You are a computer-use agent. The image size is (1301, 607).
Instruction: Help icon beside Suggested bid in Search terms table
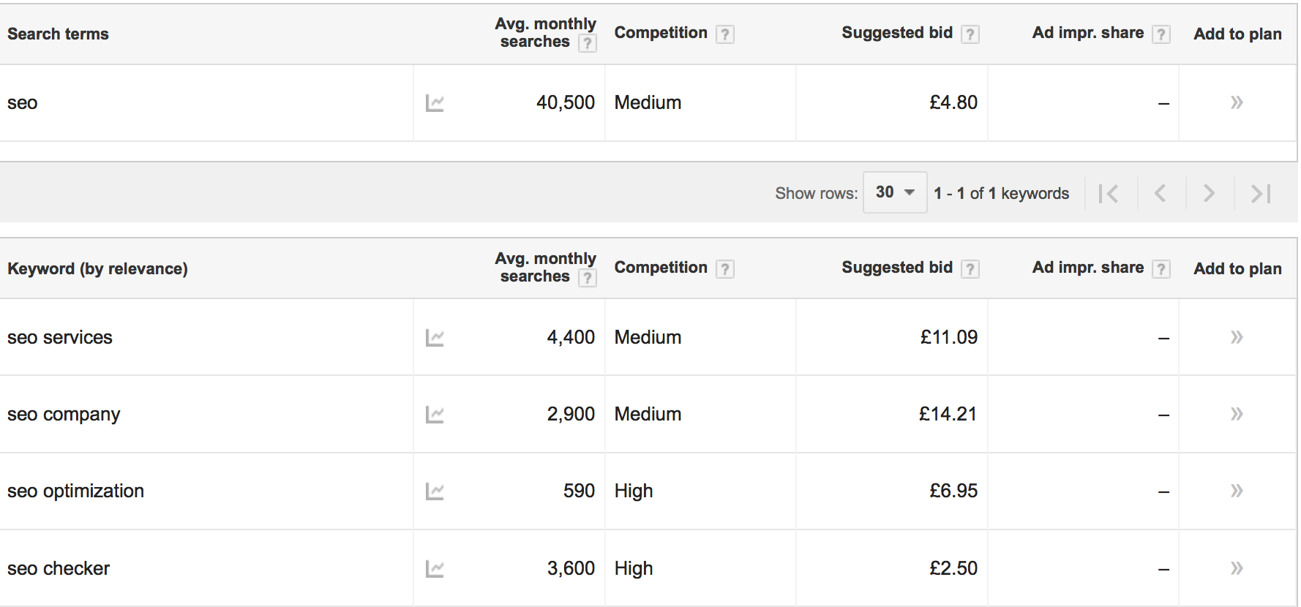(x=970, y=34)
